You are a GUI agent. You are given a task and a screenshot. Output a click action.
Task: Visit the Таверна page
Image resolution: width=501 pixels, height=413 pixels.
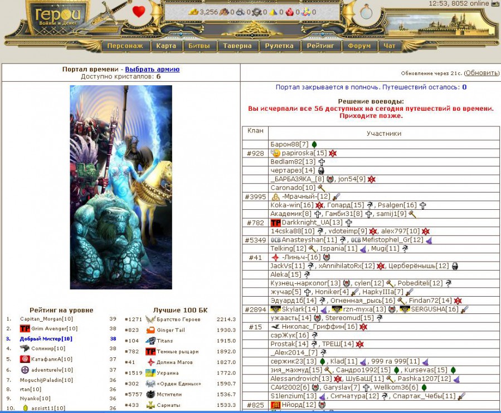(237, 46)
